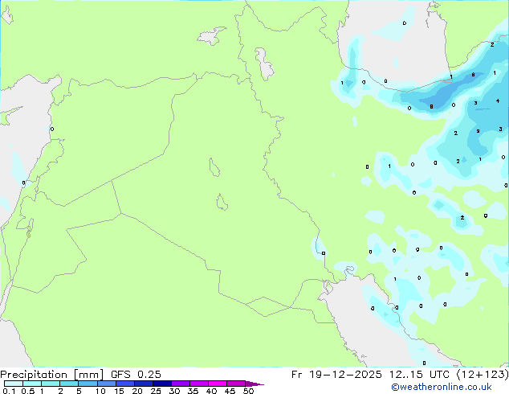The height and width of the screenshot is (394, 509).
Task: Click the '25' legend scale label
Action: [156, 391]
